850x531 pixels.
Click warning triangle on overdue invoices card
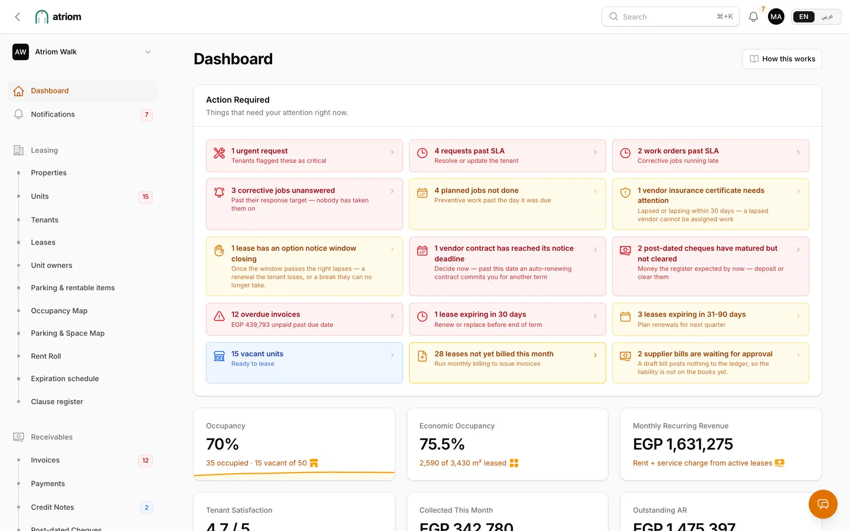[219, 316]
